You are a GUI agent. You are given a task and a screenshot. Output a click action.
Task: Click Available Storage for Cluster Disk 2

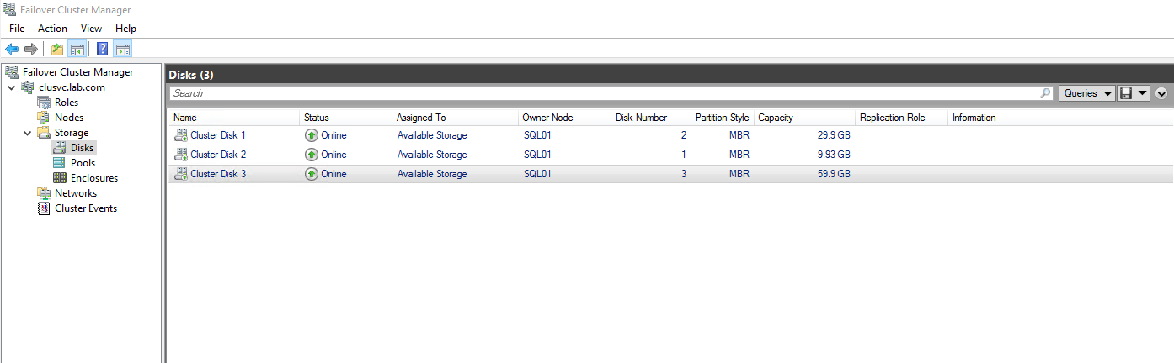(432, 155)
